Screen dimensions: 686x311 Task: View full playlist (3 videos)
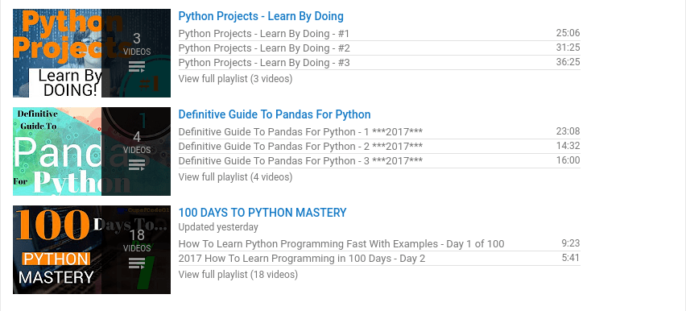pos(235,79)
